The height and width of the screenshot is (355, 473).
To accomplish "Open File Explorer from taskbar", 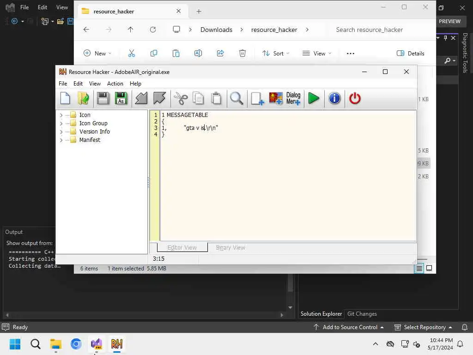I will tap(55, 344).
